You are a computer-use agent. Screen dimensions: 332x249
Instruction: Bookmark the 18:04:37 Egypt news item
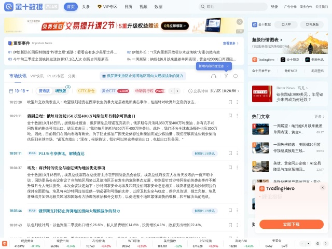[230, 168]
